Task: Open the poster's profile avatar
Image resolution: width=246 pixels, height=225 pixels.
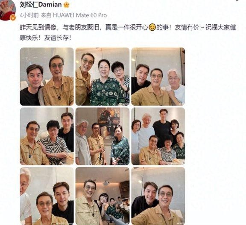Action: pyautogui.click(x=8, y=9)
